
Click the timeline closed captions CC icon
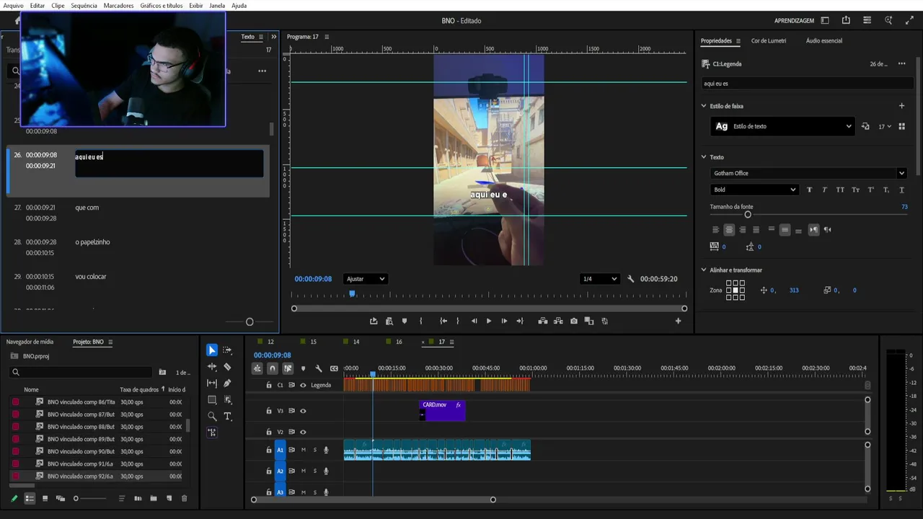click(334, 368)
